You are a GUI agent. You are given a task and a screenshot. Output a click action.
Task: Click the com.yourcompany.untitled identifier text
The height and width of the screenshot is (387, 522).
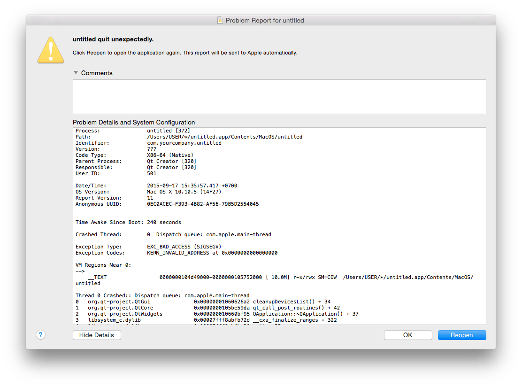tap(184, 143)
